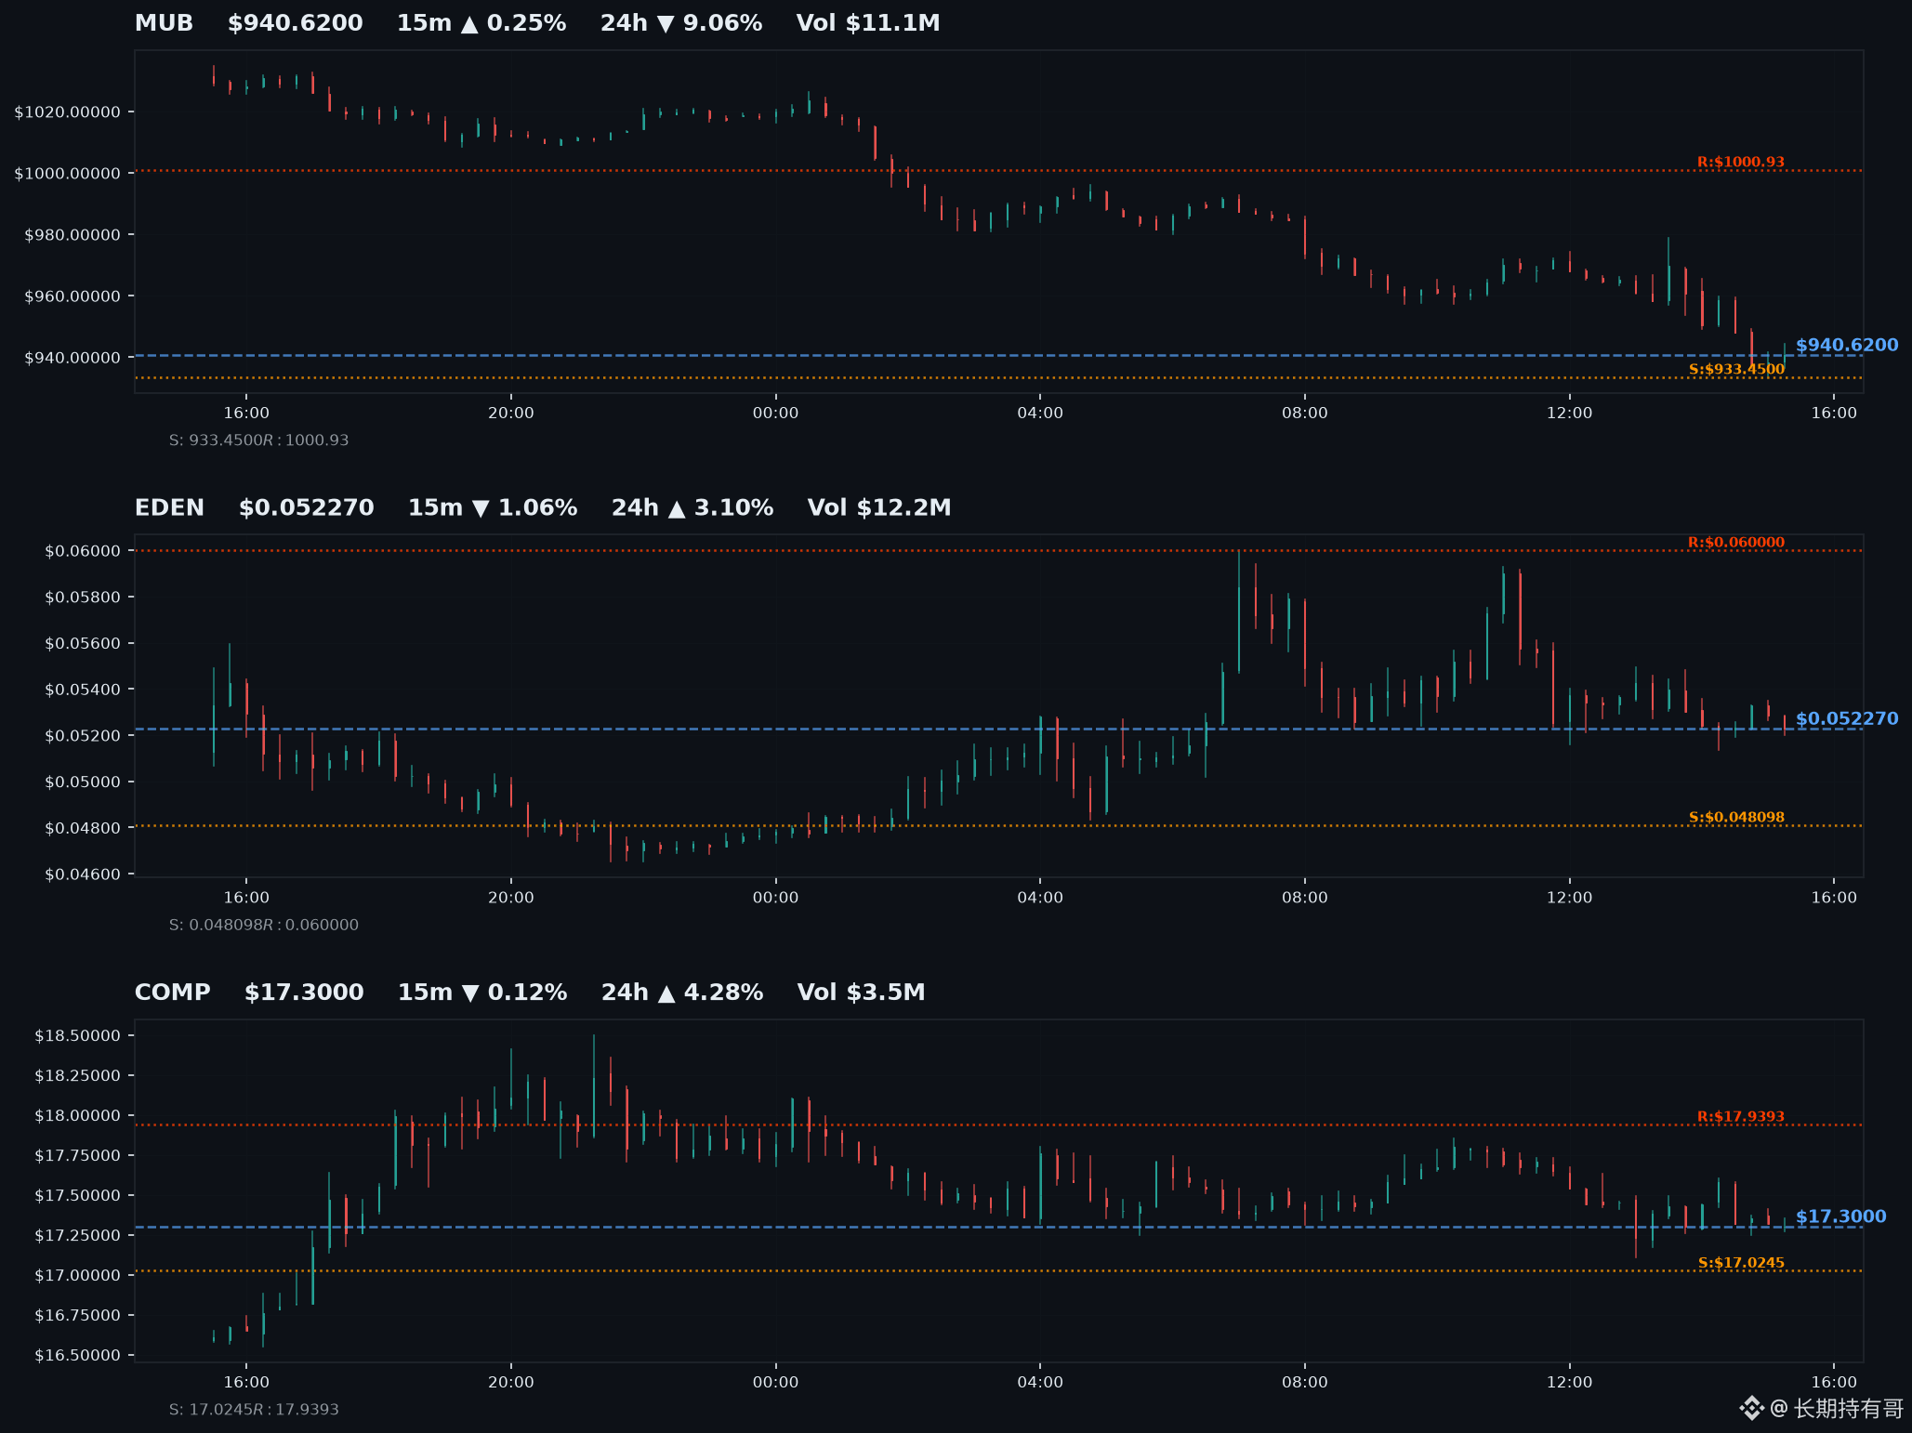Click the 'S: 933.4500R : 1000.93' footer note

pyautogui.click(x=258, y=440)
